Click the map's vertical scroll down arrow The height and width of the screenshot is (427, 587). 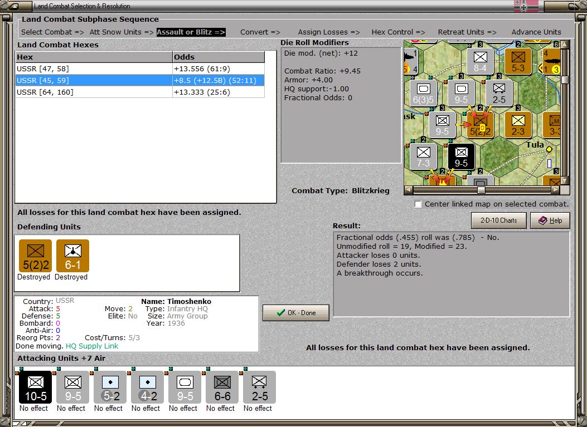pos(565,180)
